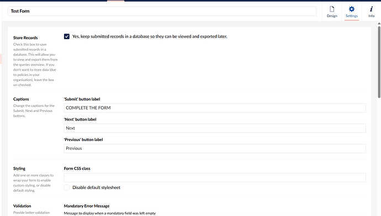This screenshot has height=216, width=381.
Task: Open the Design tab
Action: (332, 12)
